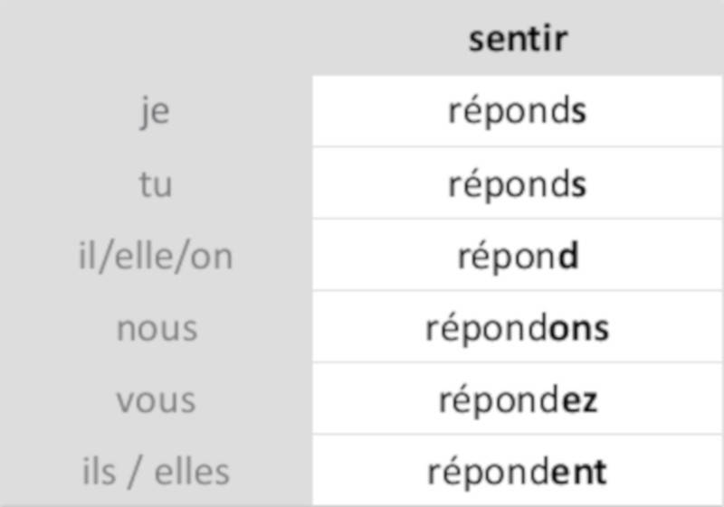Screen dimensions: 724x507
Task: Click the bold 'ez' ending in répondez
Action: point(580,401)
